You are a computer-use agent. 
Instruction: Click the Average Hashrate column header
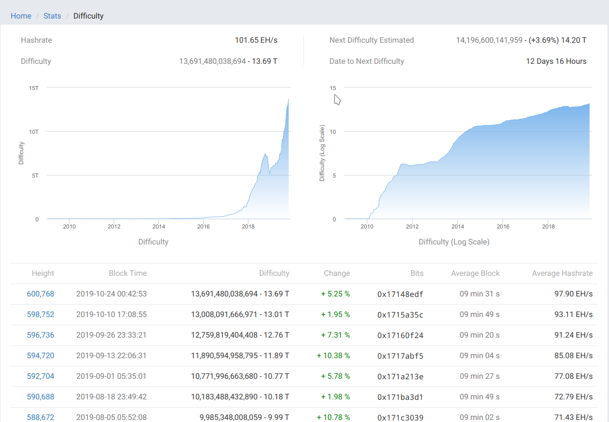point(562,273)
